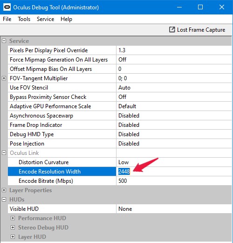Viewport: 233px width, 243px height.
Task: Edit the Encode Bitrate value 500
Action: point(174,181)
